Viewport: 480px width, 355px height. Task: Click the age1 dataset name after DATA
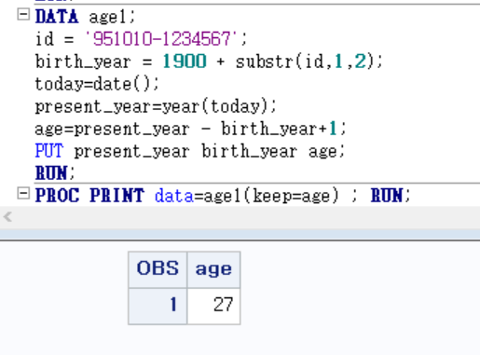(x=107, y=17)
